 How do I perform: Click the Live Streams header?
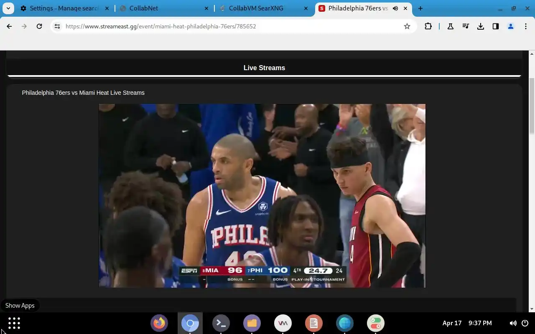pos(264,68)
